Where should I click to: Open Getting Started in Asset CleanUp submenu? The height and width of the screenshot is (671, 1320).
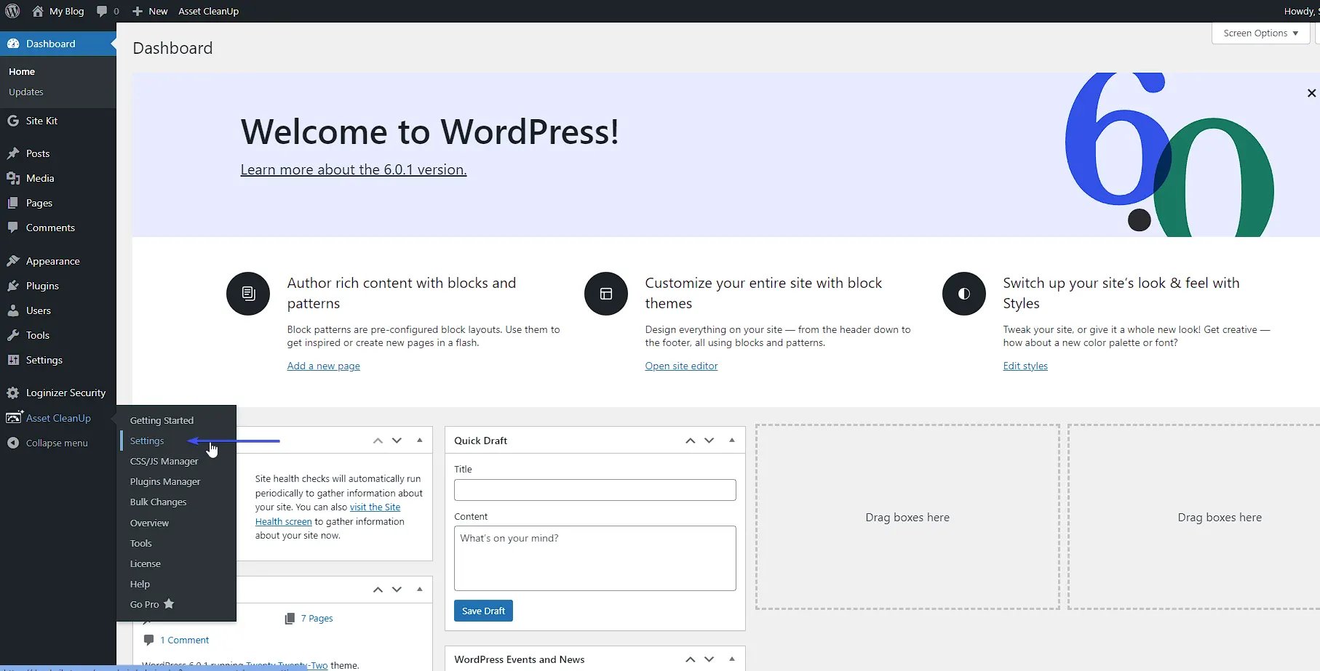pyautogui.click(x=162, y=420)
